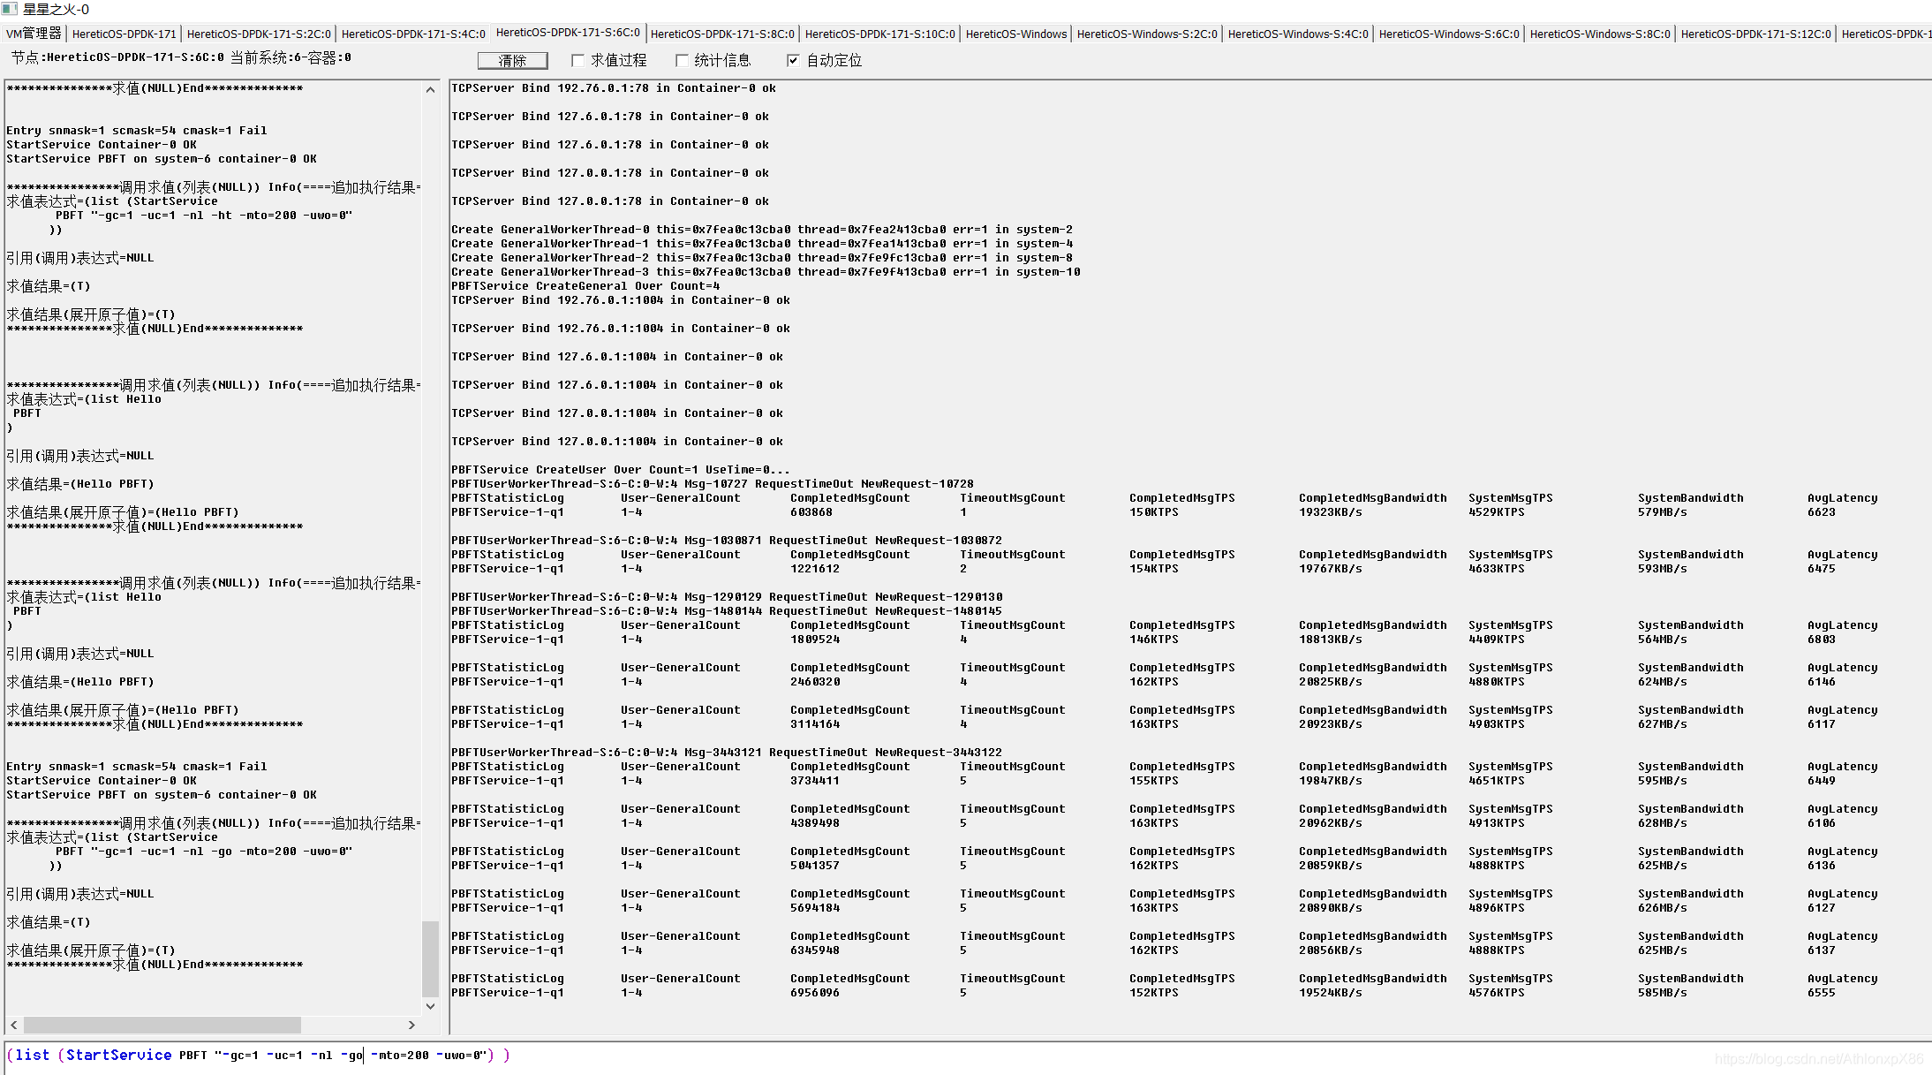Click 'Msg-3443121 RequestTimeOut' log line

(726, 752)
